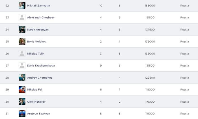The height and width of the screenshot is (119, 198).
Task: Click the Nikolay Tulin name
Action: (x=36, y=54)
